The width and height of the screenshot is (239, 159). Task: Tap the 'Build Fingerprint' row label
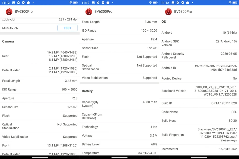tap(173, 135)
